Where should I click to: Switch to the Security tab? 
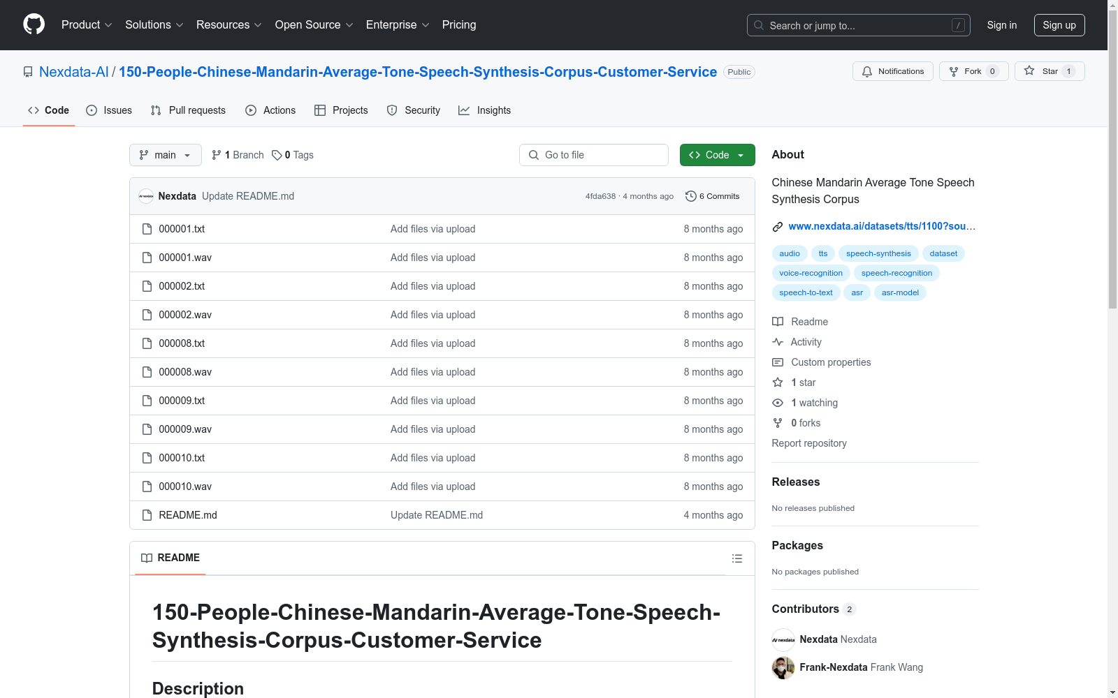414,110
